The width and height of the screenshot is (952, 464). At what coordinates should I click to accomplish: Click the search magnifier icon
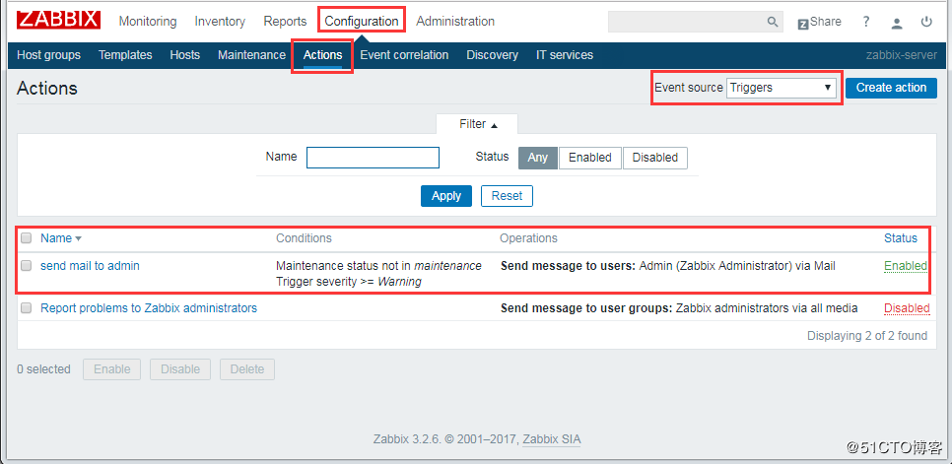(773, 22)
